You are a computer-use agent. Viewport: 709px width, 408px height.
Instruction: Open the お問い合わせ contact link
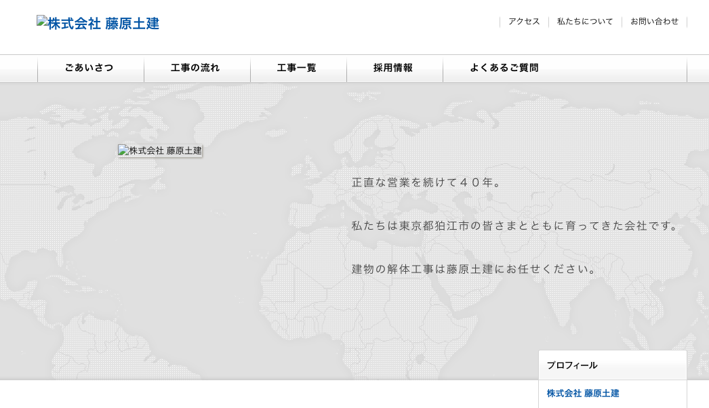pyautogui.click(x=654, y=22)
